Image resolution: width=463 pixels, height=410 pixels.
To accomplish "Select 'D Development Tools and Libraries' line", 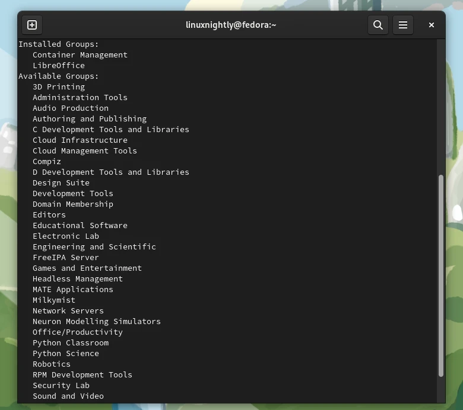I will tap(111, 172).
